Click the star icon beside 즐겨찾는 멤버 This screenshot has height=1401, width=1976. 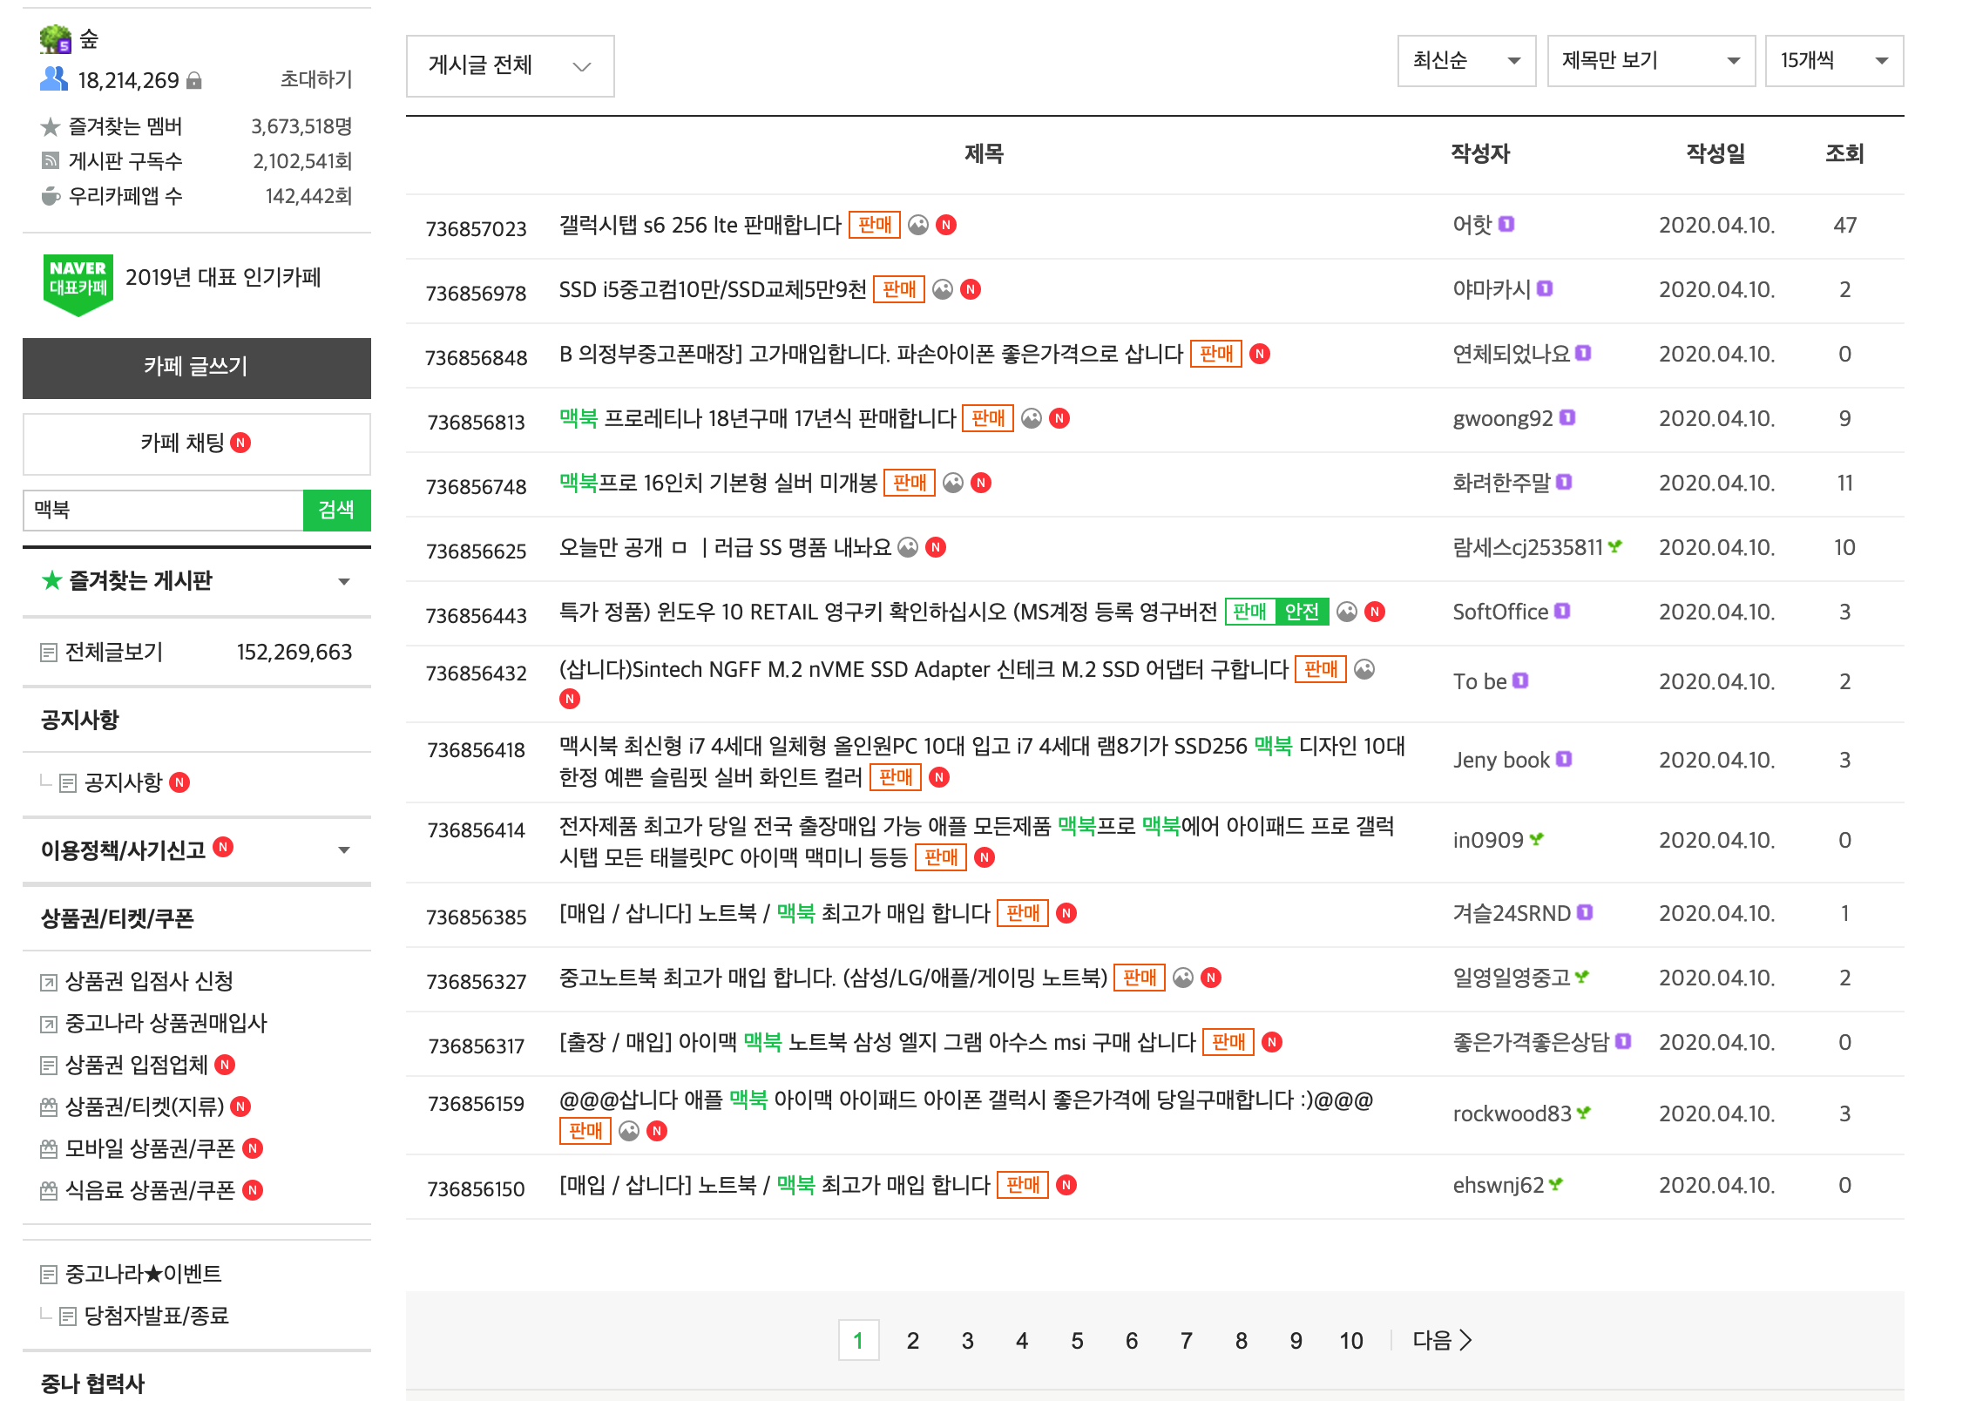51,127
